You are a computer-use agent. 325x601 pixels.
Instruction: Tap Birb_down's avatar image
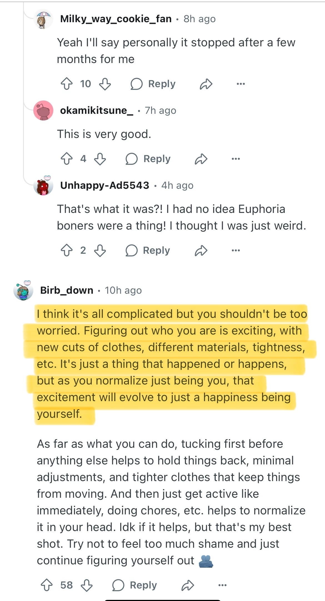tap(23, 290)
